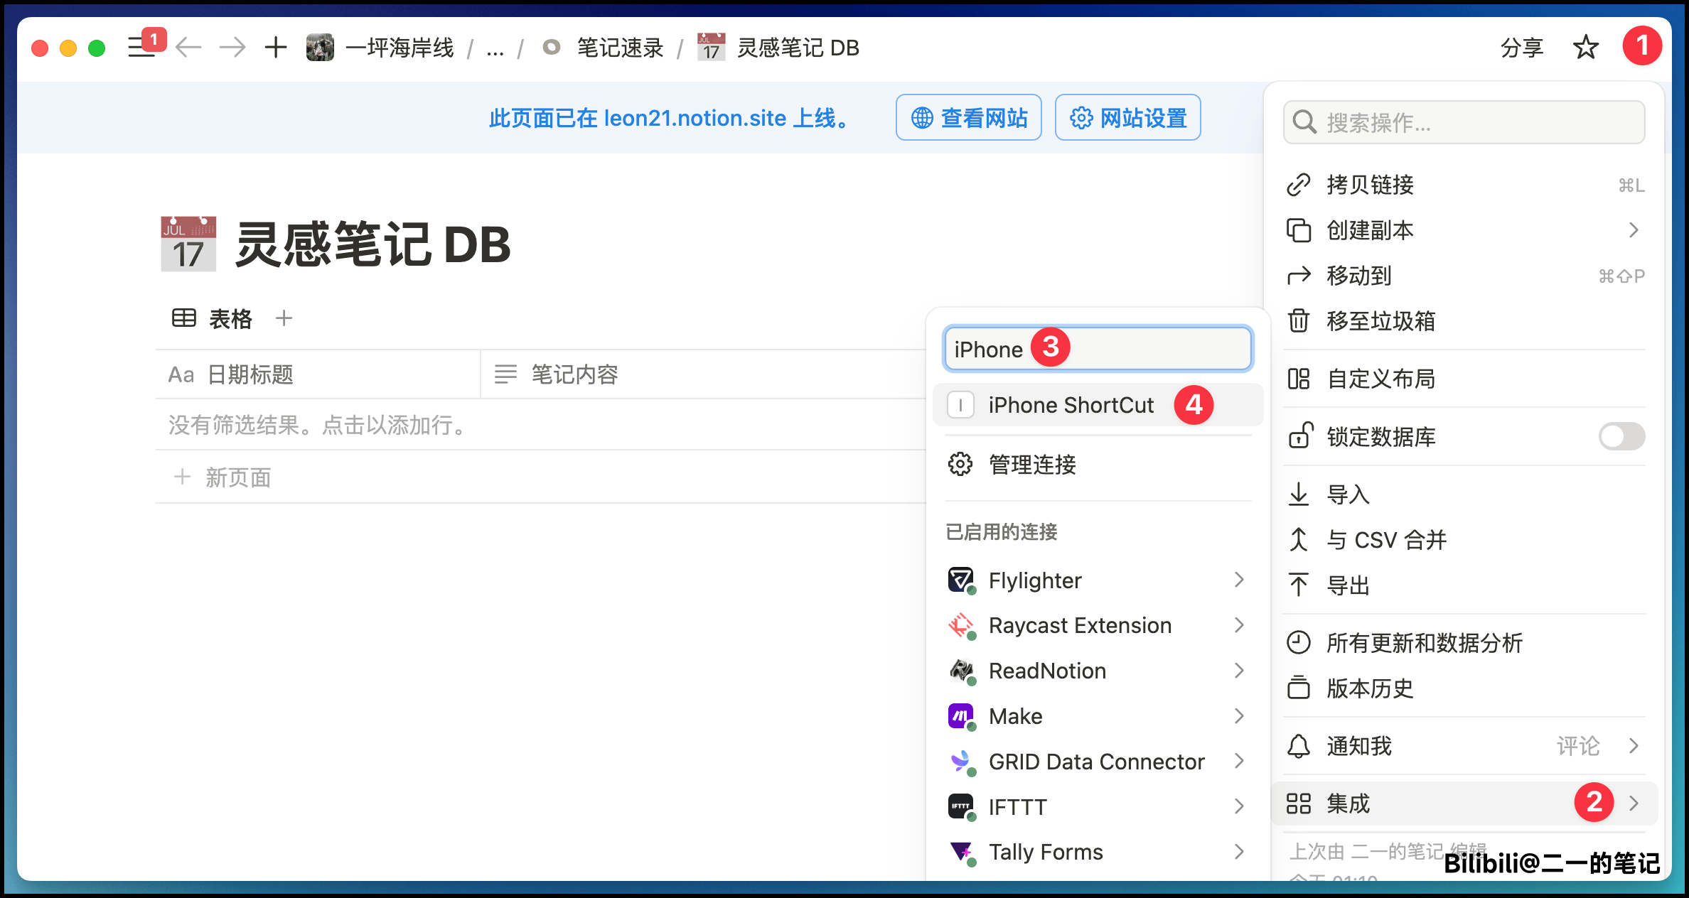Expand the 集成 submenu chevron
The image size is (1689, 898).
[1634, 804]
